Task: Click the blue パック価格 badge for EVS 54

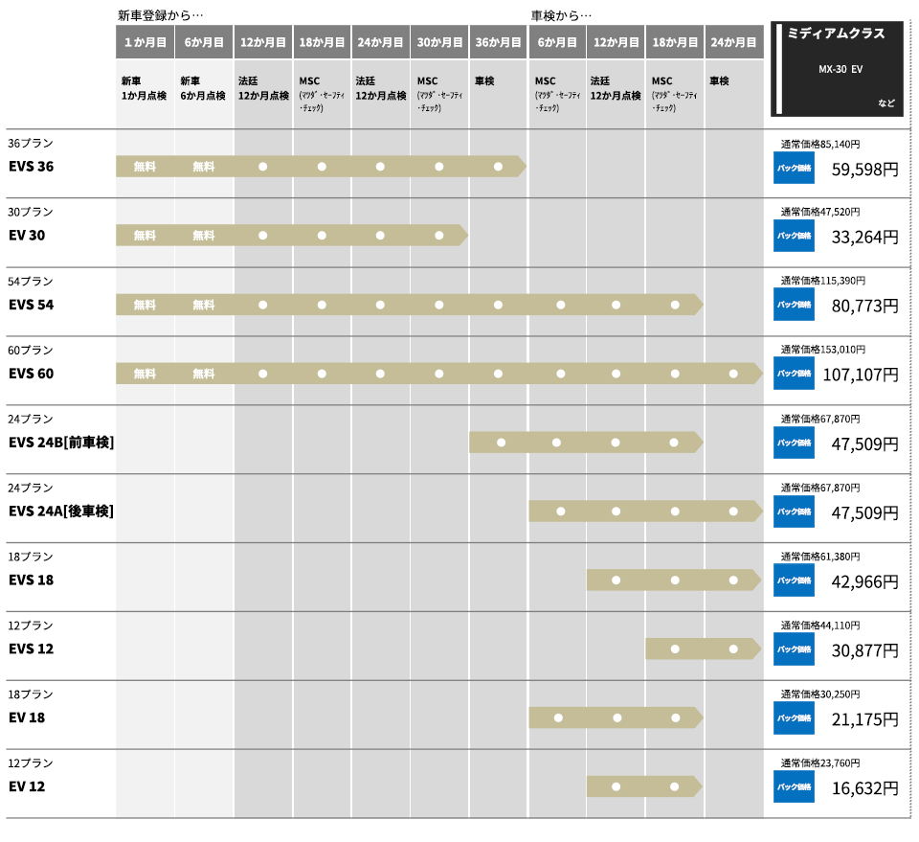Action: click(x=794, y=305)
